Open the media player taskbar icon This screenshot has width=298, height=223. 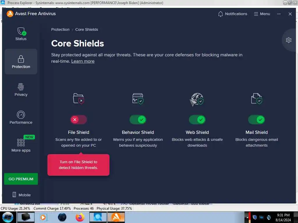[43, 217]
